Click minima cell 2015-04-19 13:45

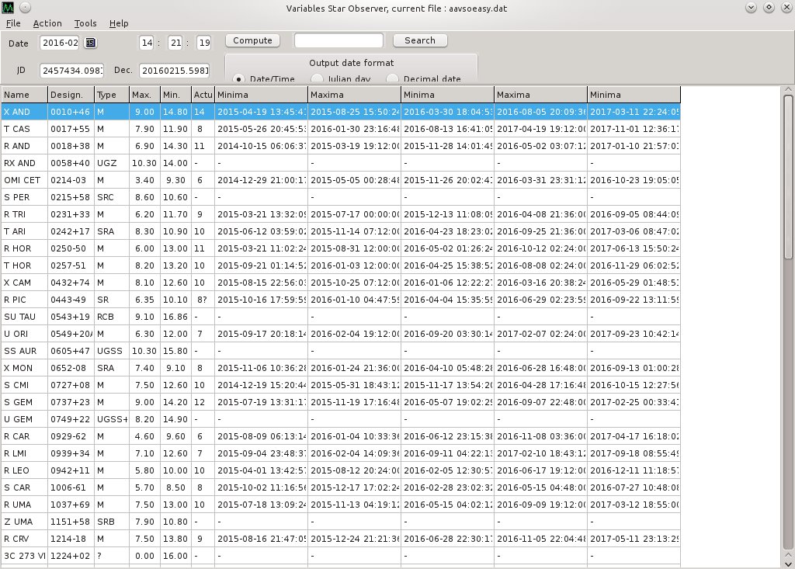(x=261, y=112)
